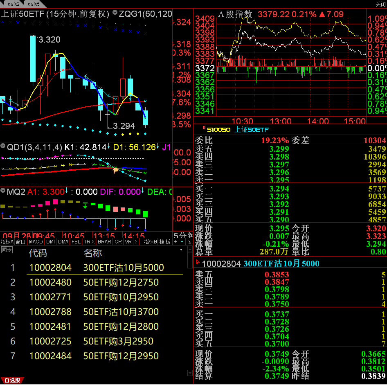Screen dimensions: 387x385
Task: Click the green down arrow on MQ2 chart
Action: [85, 205]
